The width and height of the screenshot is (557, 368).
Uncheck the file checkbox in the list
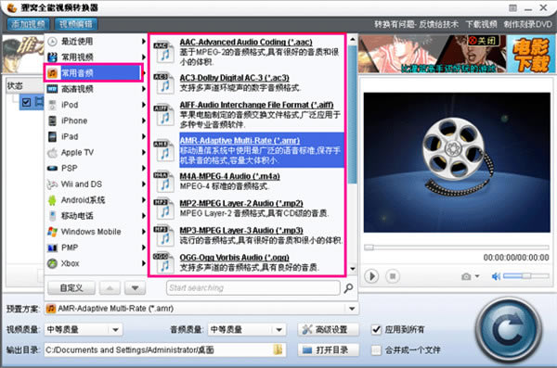tap(26, 103)
